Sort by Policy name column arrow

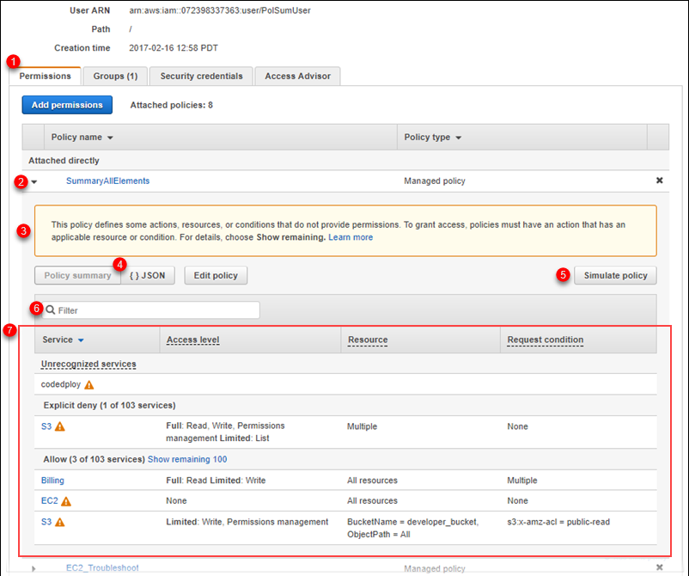pos(110,138)
